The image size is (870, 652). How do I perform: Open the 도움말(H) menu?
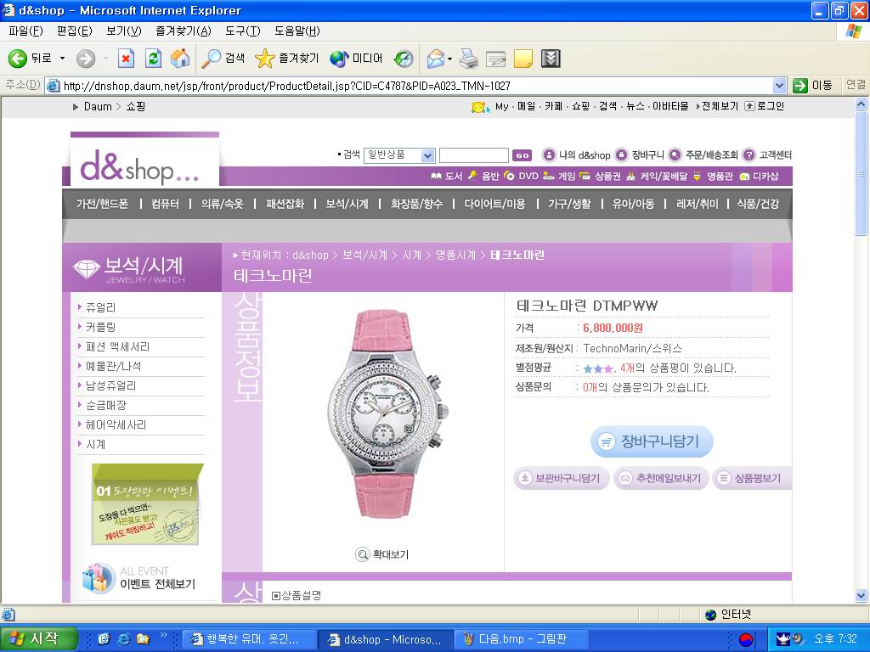(297, 31)
